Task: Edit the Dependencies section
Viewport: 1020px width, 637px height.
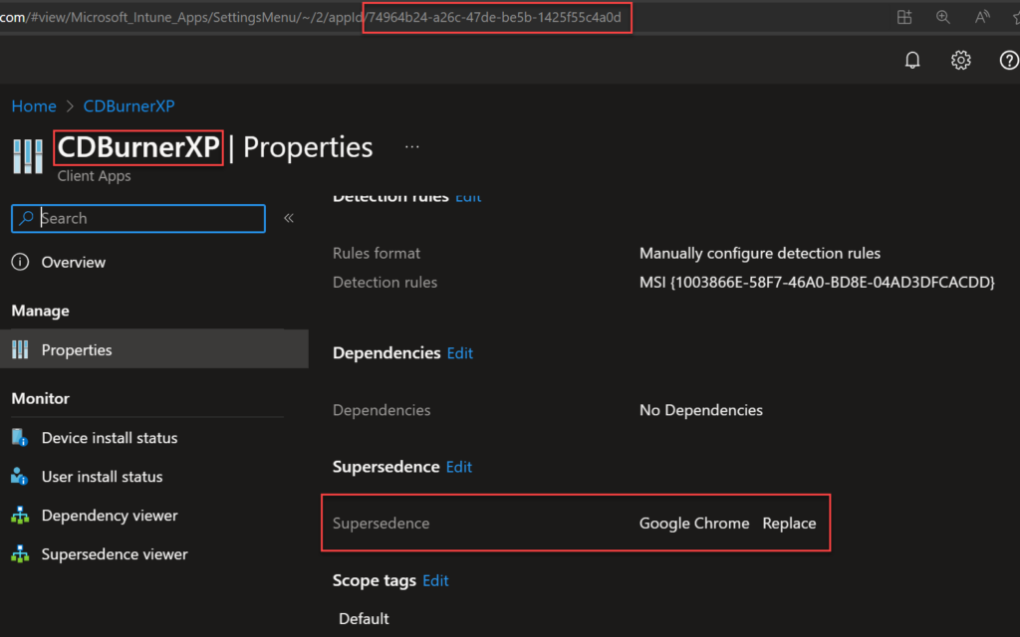Action: click(460, 353)
